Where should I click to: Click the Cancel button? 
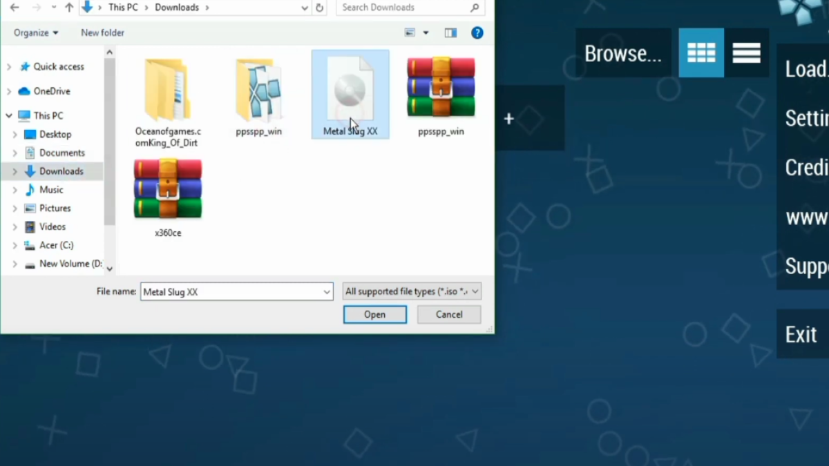tap(449, 314)
